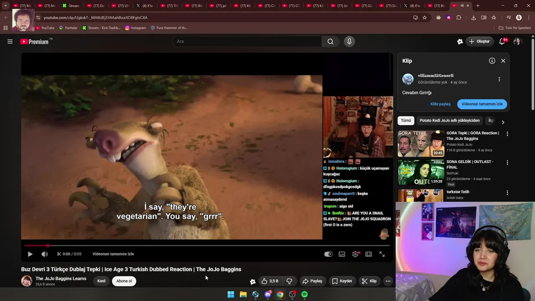
Task: Open The JoJo Baggins Learns channel avatar
Action: tap(27, 281)
